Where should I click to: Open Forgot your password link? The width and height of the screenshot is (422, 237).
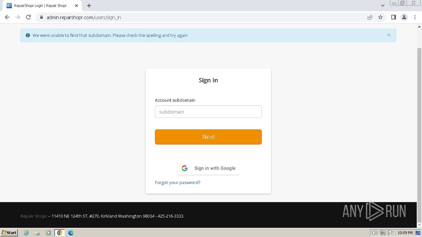(x=178, y=182)
